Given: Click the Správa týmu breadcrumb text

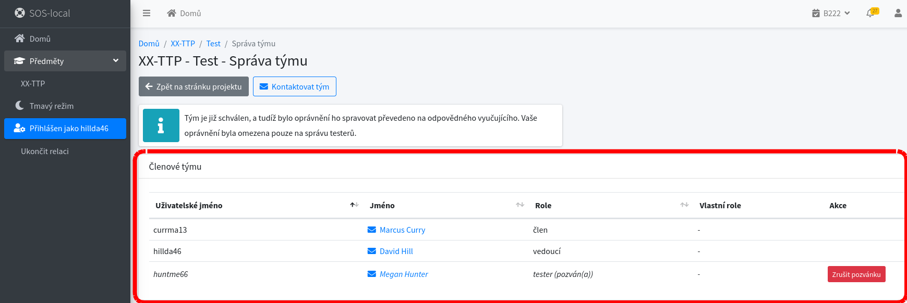Looking at the screenshot, I should click(253, 44).
